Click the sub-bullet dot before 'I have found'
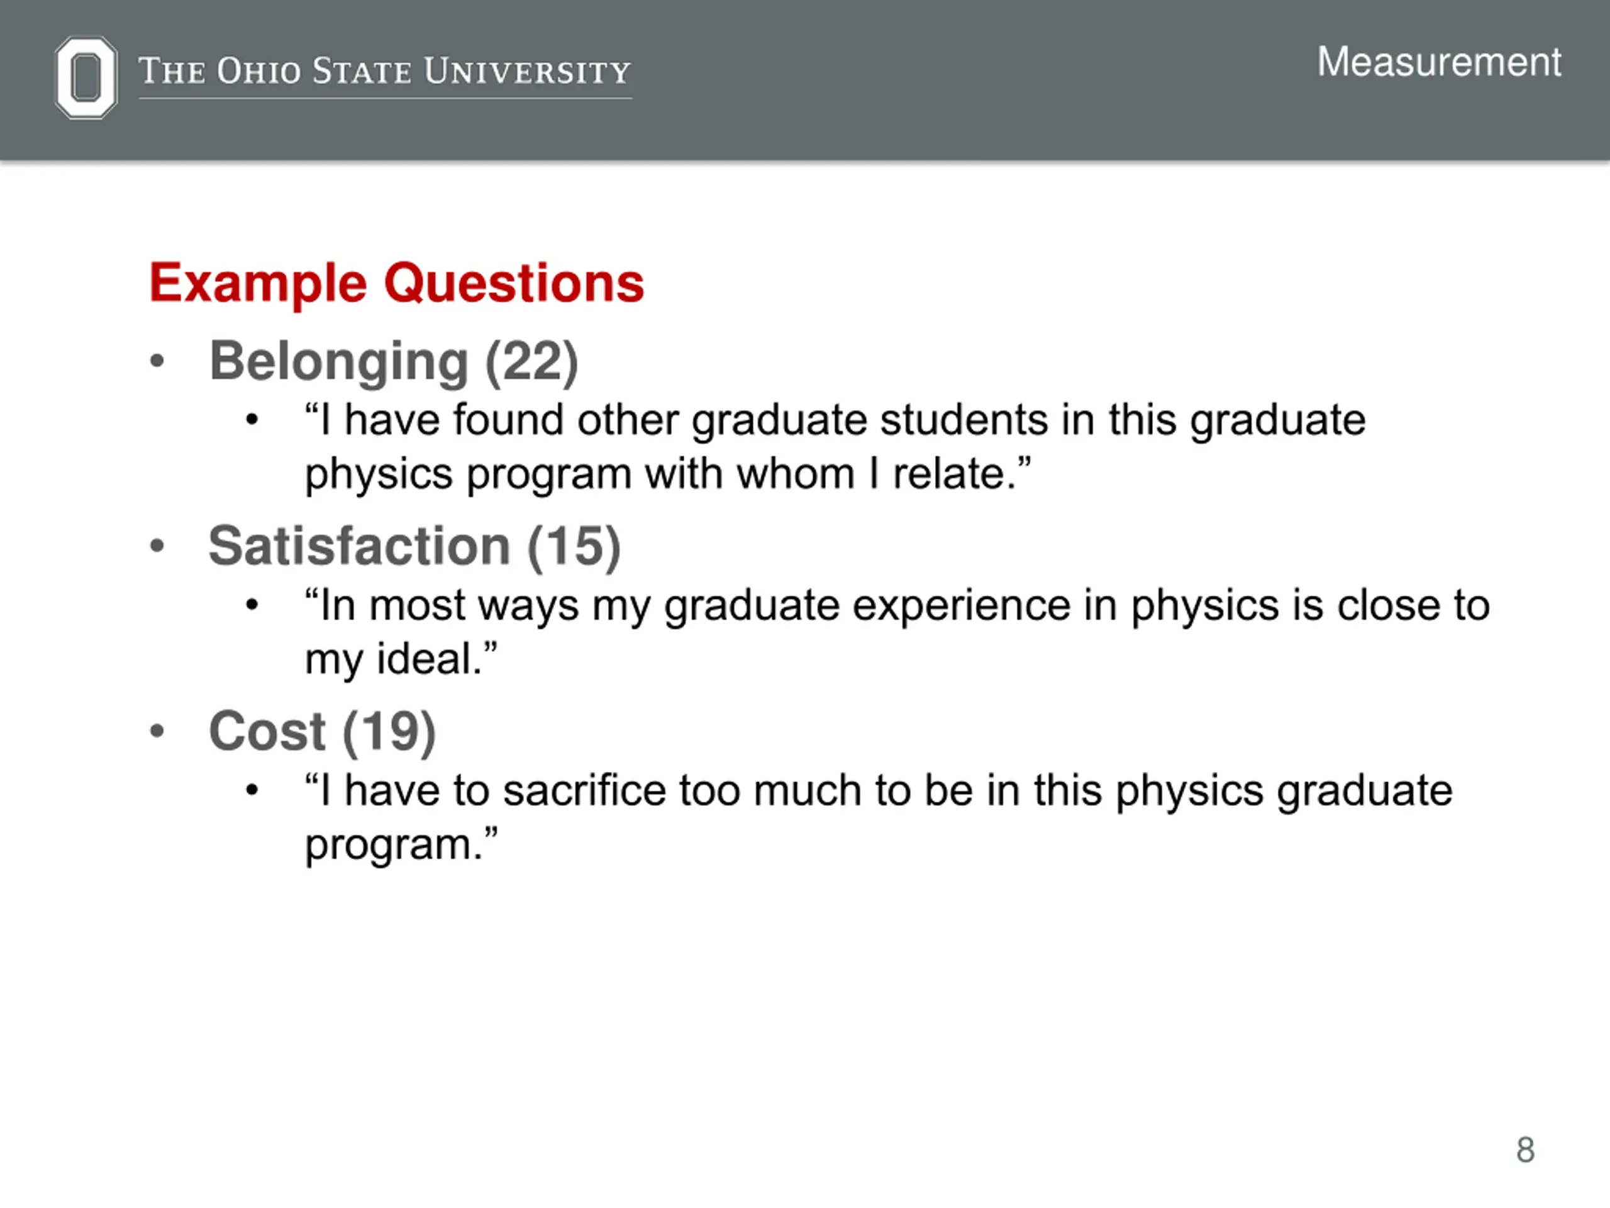The height and width of the screenshot is (1208, 1610). pyautogui.click(x=252, y=420)
